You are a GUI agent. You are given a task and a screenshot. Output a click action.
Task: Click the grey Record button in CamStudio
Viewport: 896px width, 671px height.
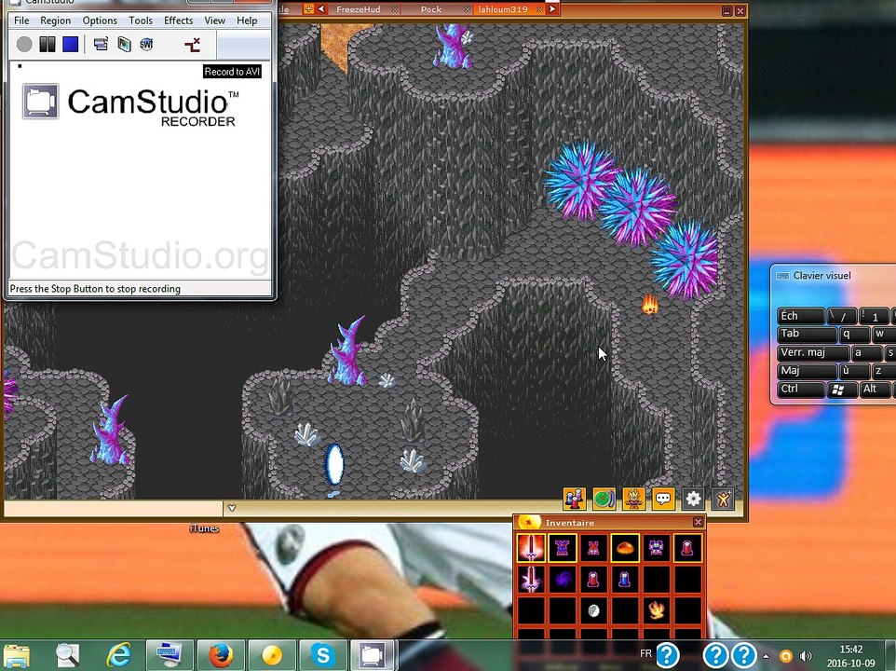(x=24, y=44)
